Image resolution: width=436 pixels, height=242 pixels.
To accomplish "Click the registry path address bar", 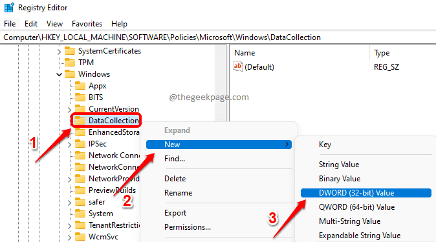I will (218, 37).
